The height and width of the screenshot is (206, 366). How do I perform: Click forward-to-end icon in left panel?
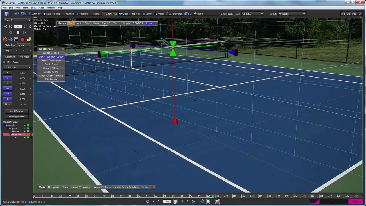(x=30, y=27)
